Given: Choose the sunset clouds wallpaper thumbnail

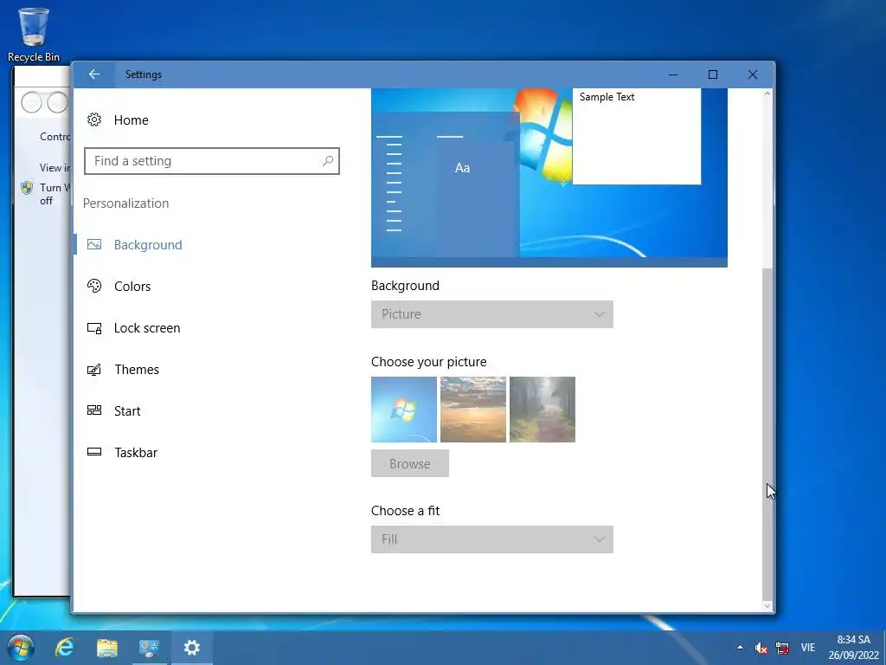Looking at the screenshot, I should (473, 410).
